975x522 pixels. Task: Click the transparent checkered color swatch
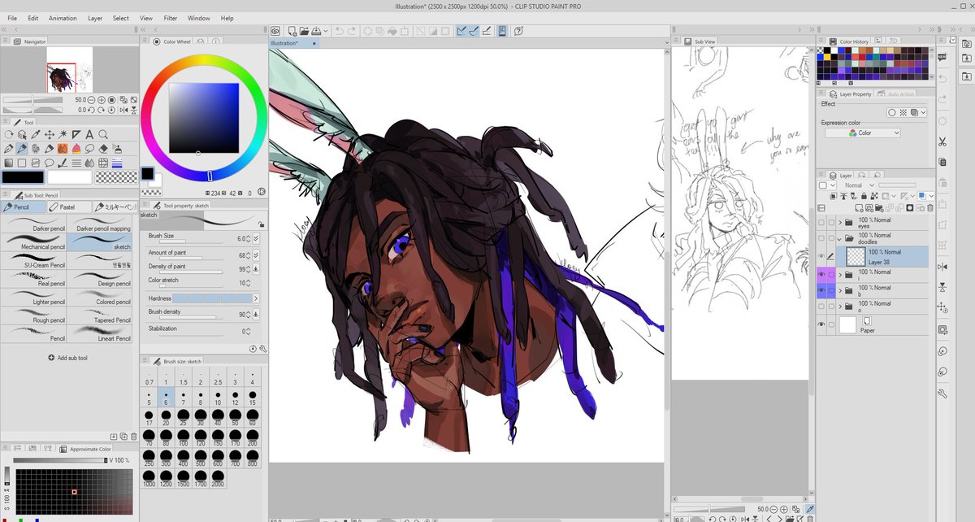click(x=115, y=177)
